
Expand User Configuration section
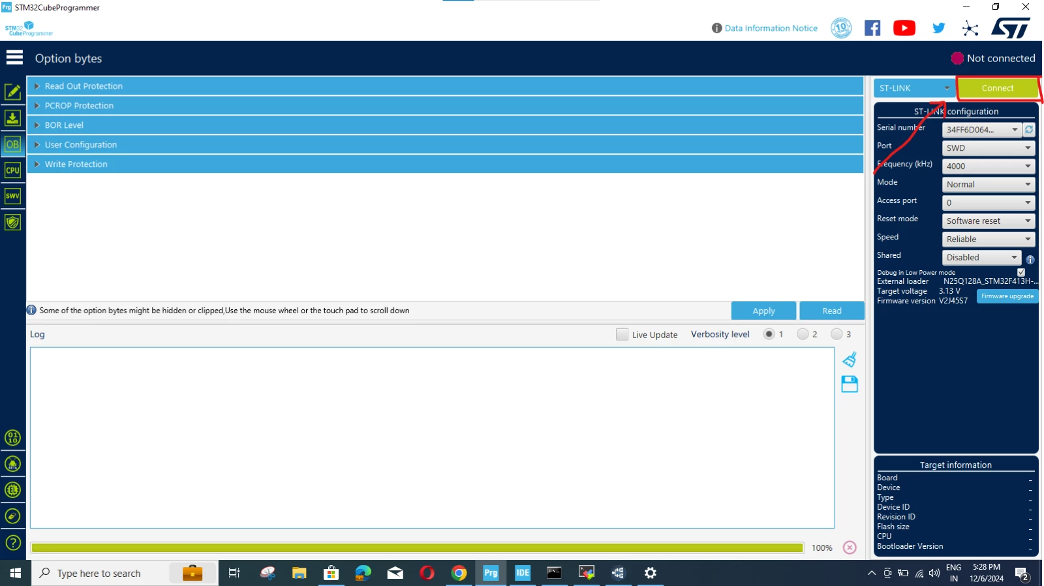pos(446,145)
